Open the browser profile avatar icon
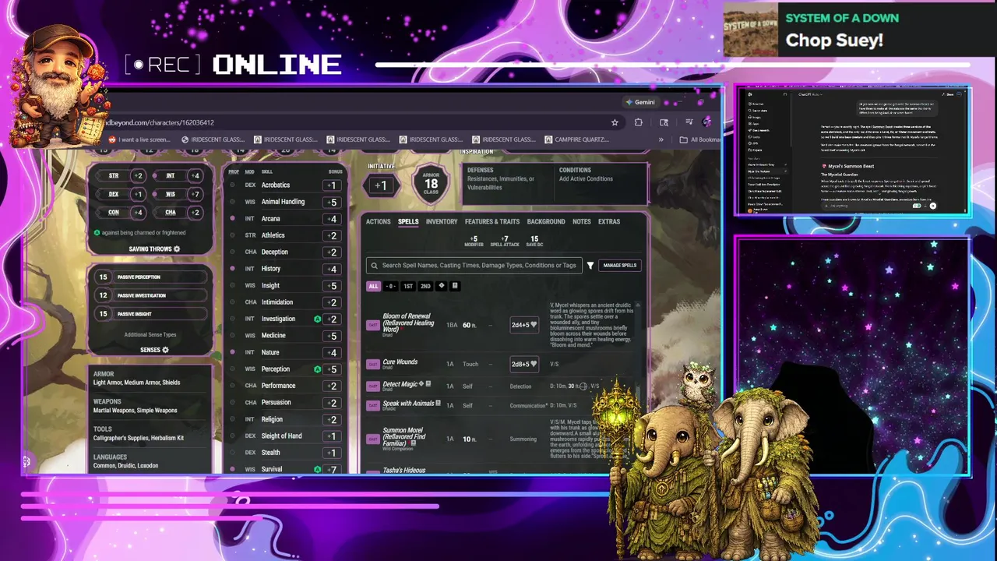Viewport: 997px width, 561px height. click(x=706, y=122)
